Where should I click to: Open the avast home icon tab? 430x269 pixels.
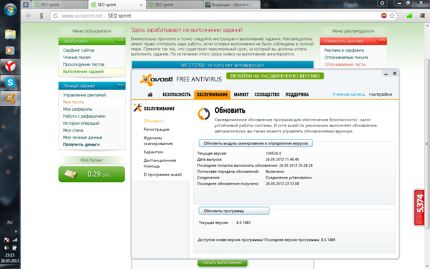[150, 95]
